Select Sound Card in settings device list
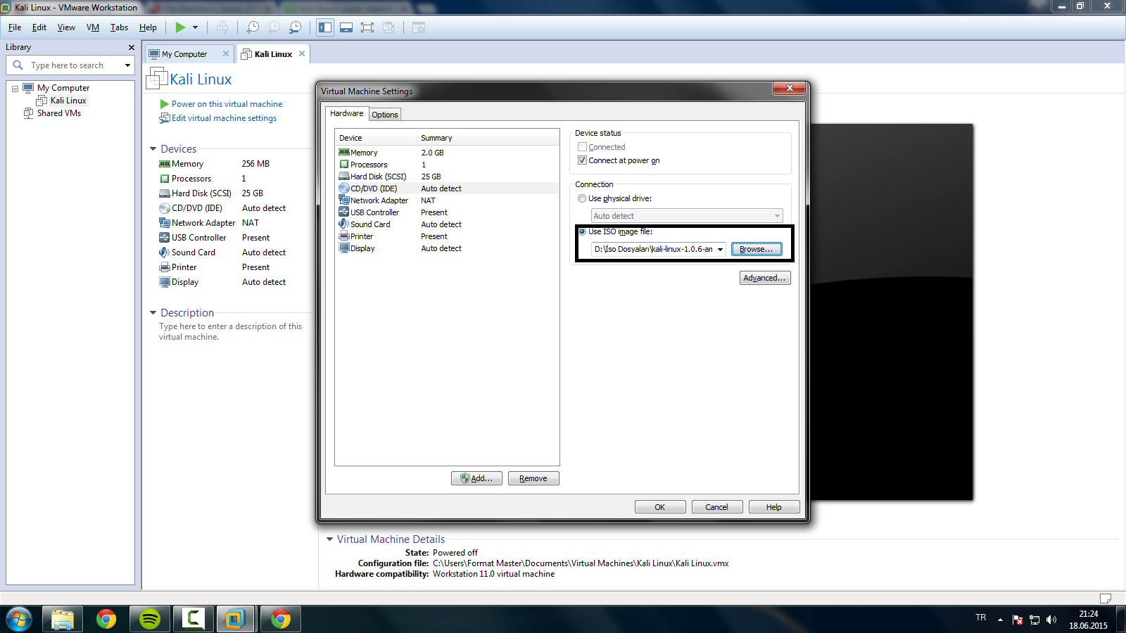The height and width of the screenshot is (633, 1126). [448, 224]
